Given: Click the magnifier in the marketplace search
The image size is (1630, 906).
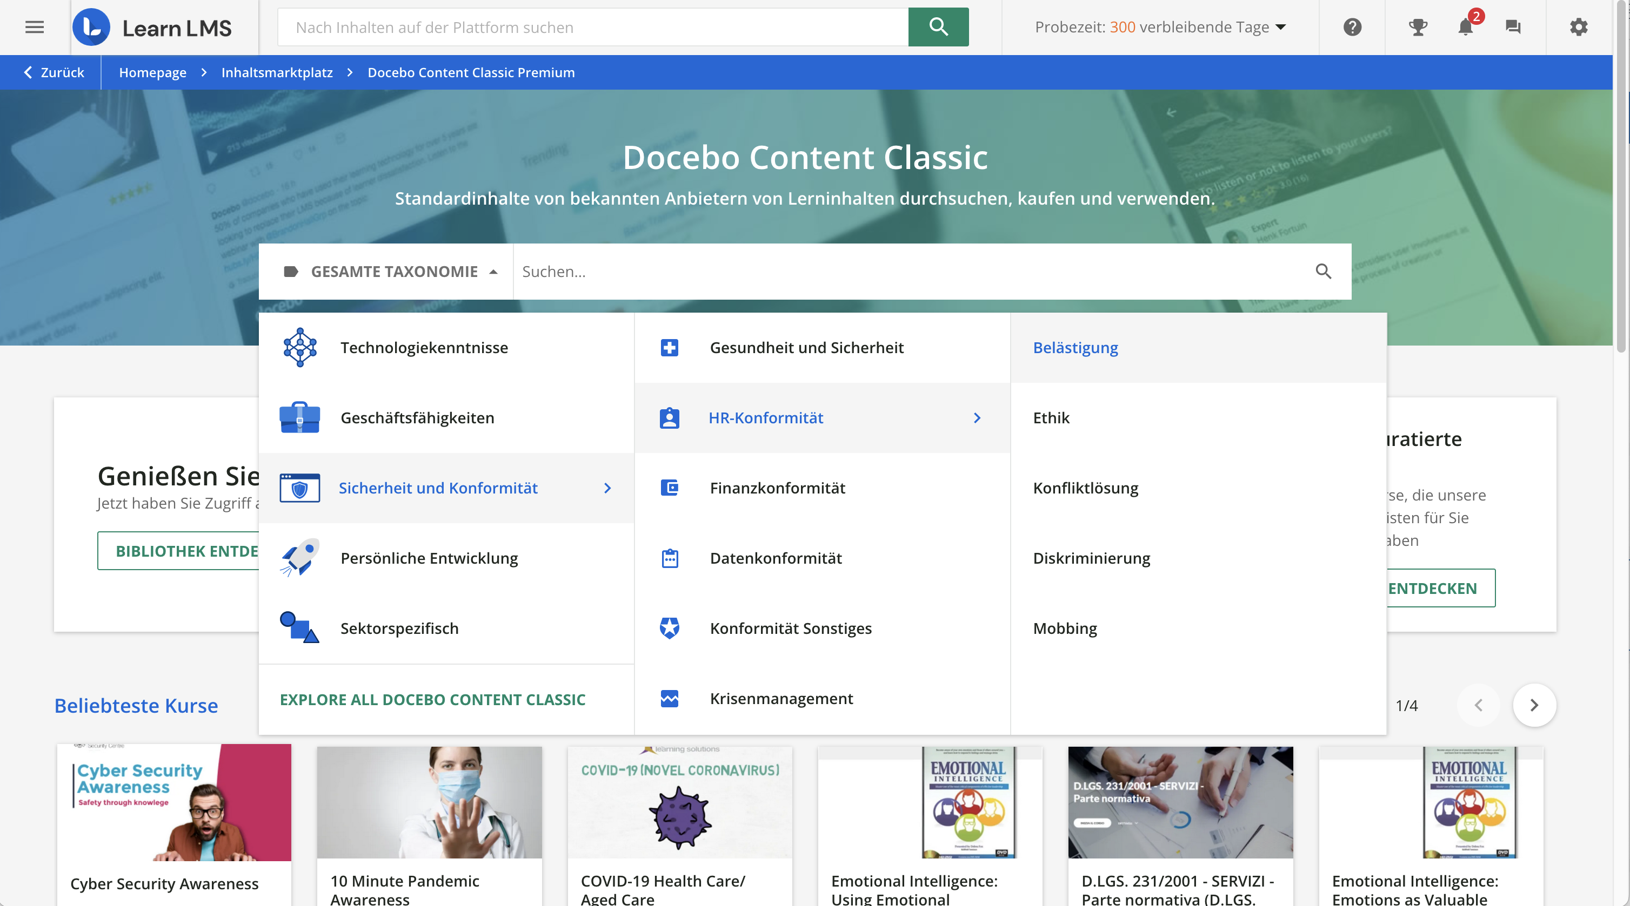Looking at the screenshot, I should [1323, 271].
